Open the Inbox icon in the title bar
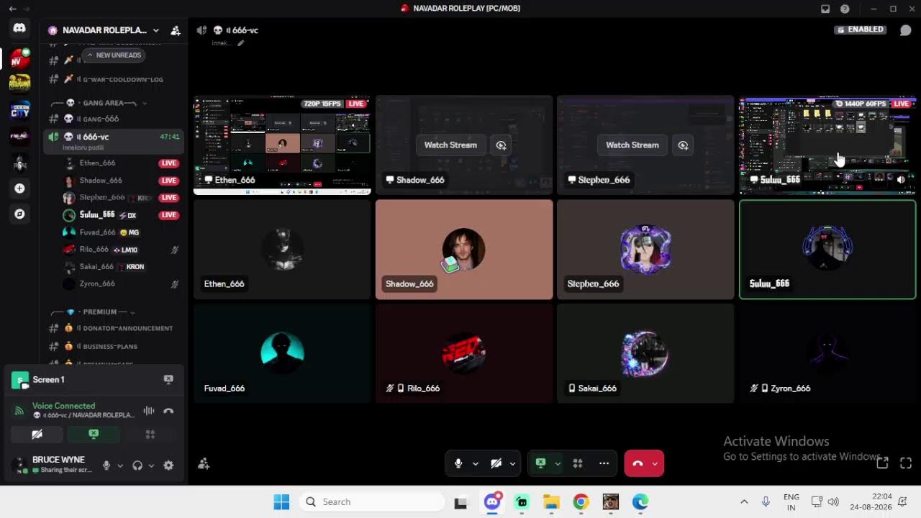Viewport: 921px width, 518px height. tap(825, 9)
